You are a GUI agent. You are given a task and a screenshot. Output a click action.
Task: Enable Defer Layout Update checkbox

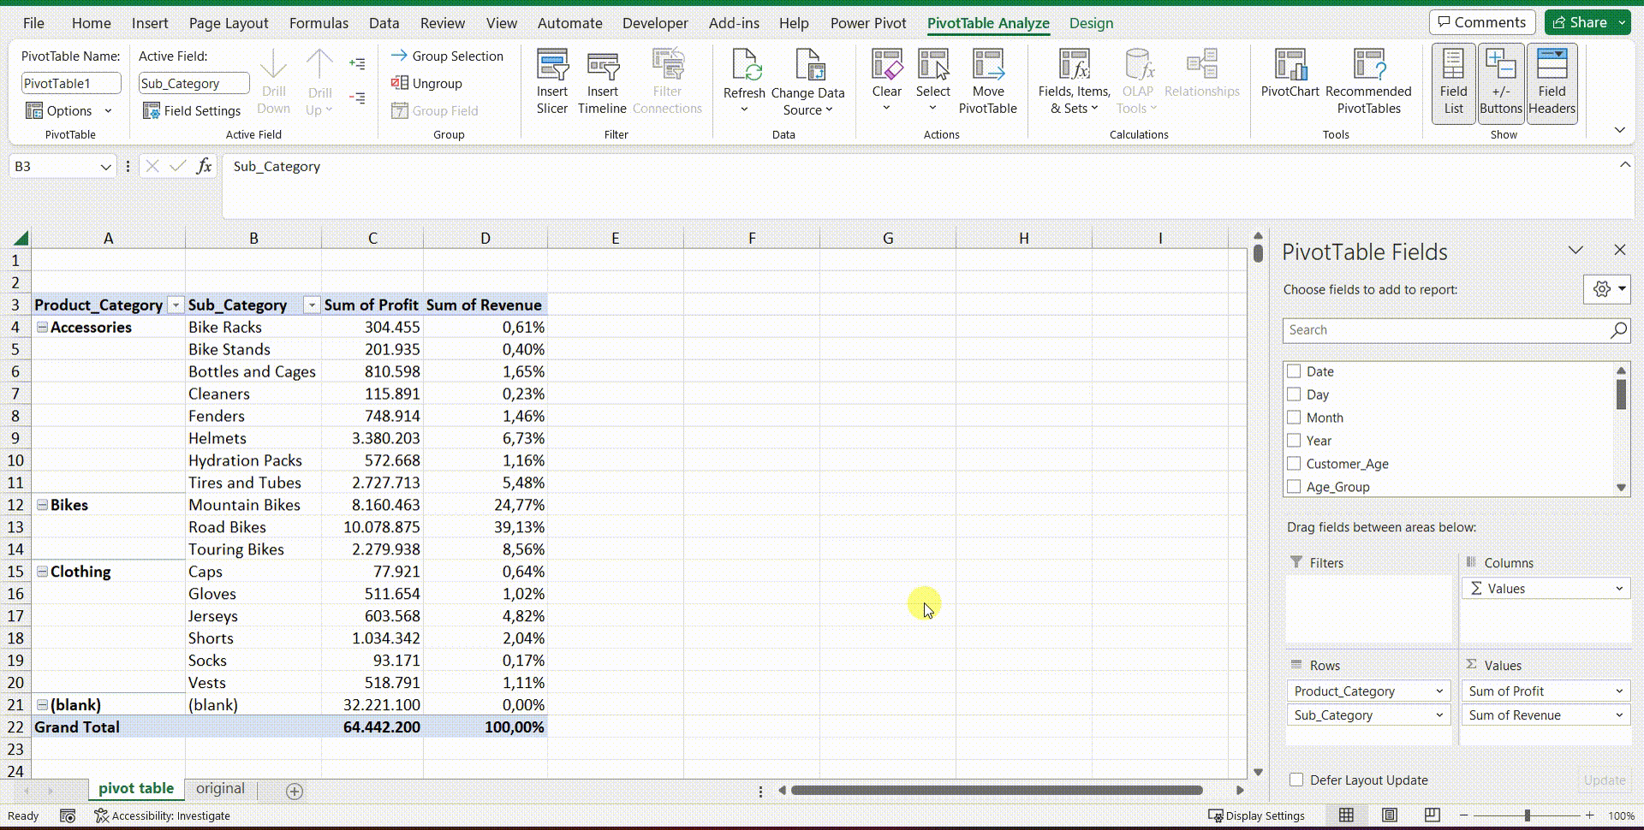point(1296,780)
